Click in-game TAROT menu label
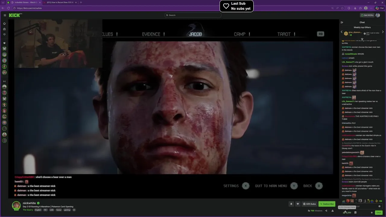386x217 pixels. coord(284,34)
